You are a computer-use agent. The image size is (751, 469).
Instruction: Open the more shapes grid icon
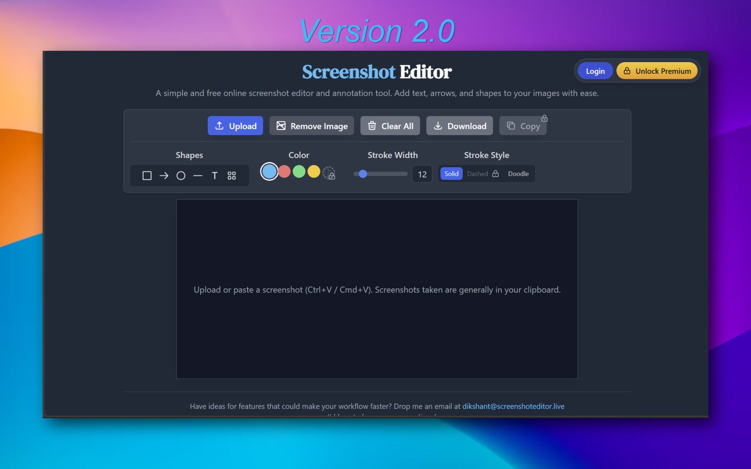tap(232, 175)
